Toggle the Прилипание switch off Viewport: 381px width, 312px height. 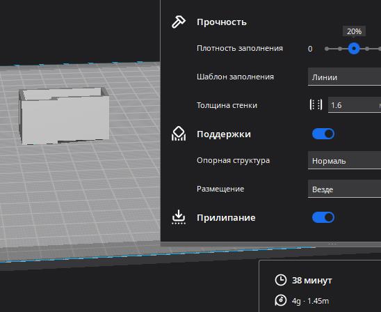pyautogui.click(x=323, y=217)
